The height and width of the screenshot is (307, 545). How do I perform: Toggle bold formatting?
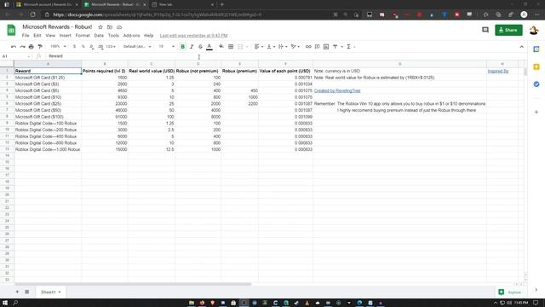(x=183, y=47)
